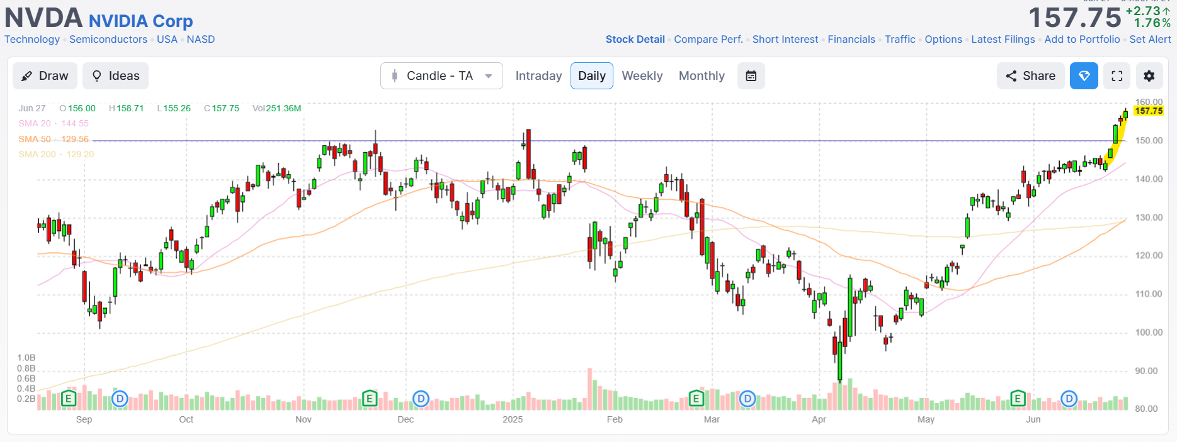Open Short Interest link
Viewport: 1177px width, 442px height.
785,39
